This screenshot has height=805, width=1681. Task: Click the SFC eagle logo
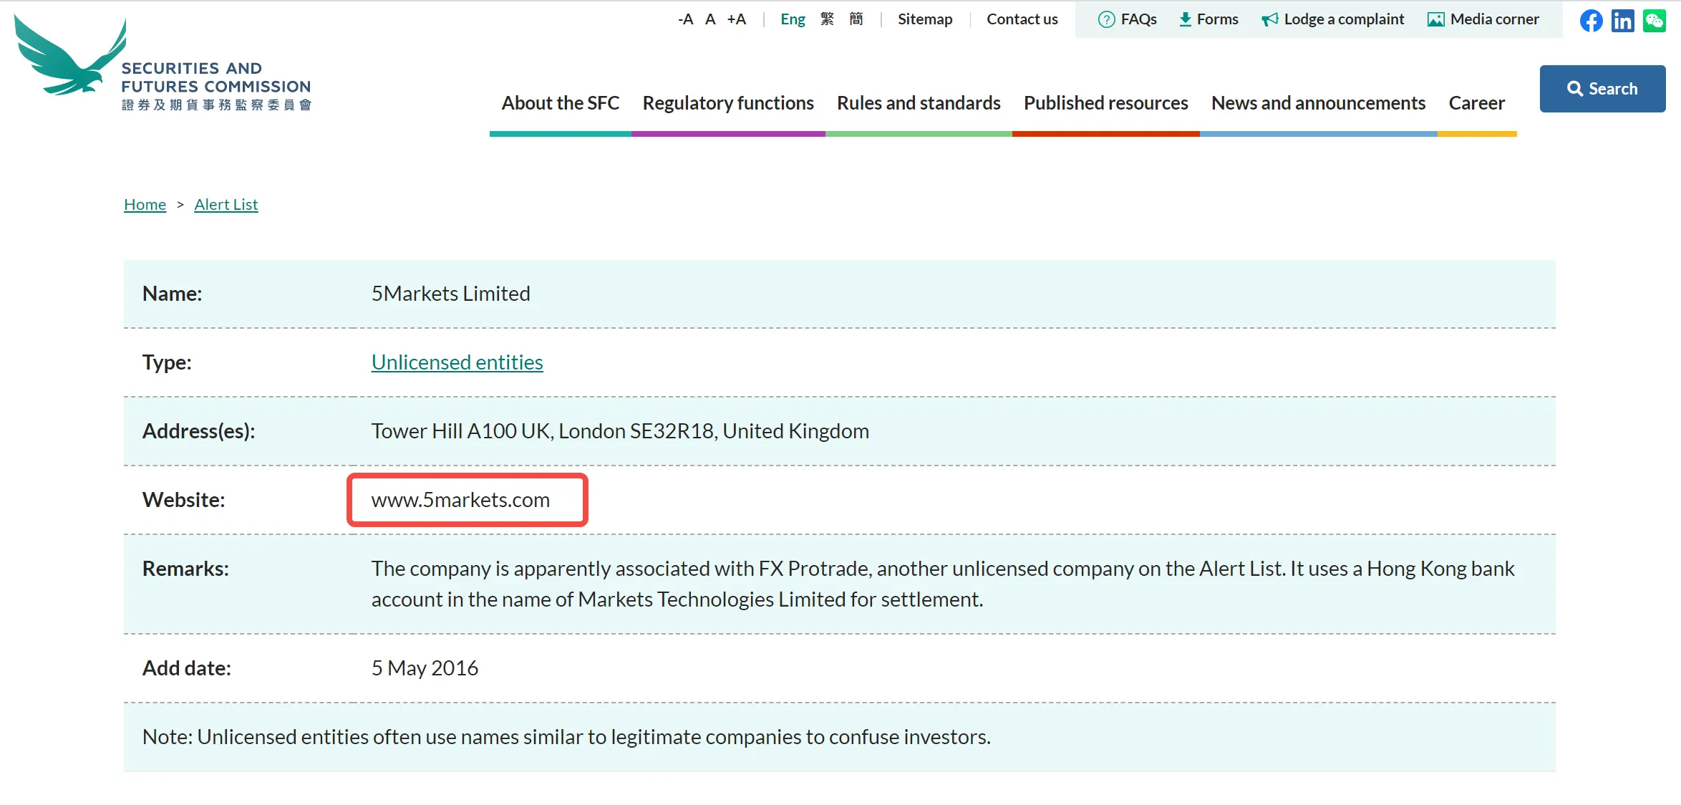pos(70,56)
